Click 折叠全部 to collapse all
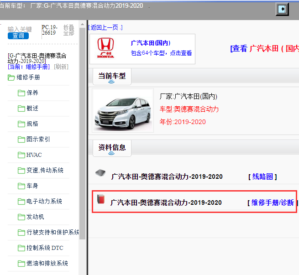The image size is (299, 275). [x=68, y=30]
